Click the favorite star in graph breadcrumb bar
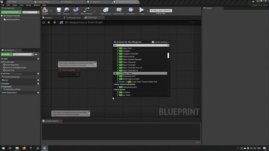 coord(44,22)
